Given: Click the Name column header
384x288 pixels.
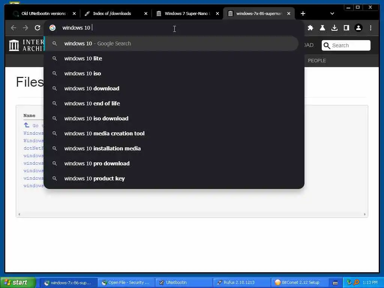Looking at the screenshot, I should [x=29, y=115].
